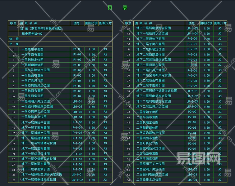235x186 pixels.
Task: Click right table header 图纸尺寸
Action: 220,23
